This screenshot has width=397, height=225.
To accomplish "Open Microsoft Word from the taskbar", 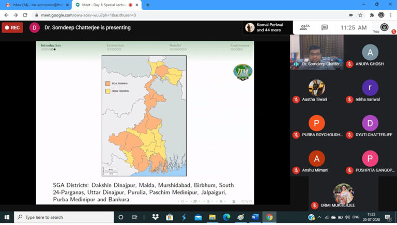I will coord(255,217).
